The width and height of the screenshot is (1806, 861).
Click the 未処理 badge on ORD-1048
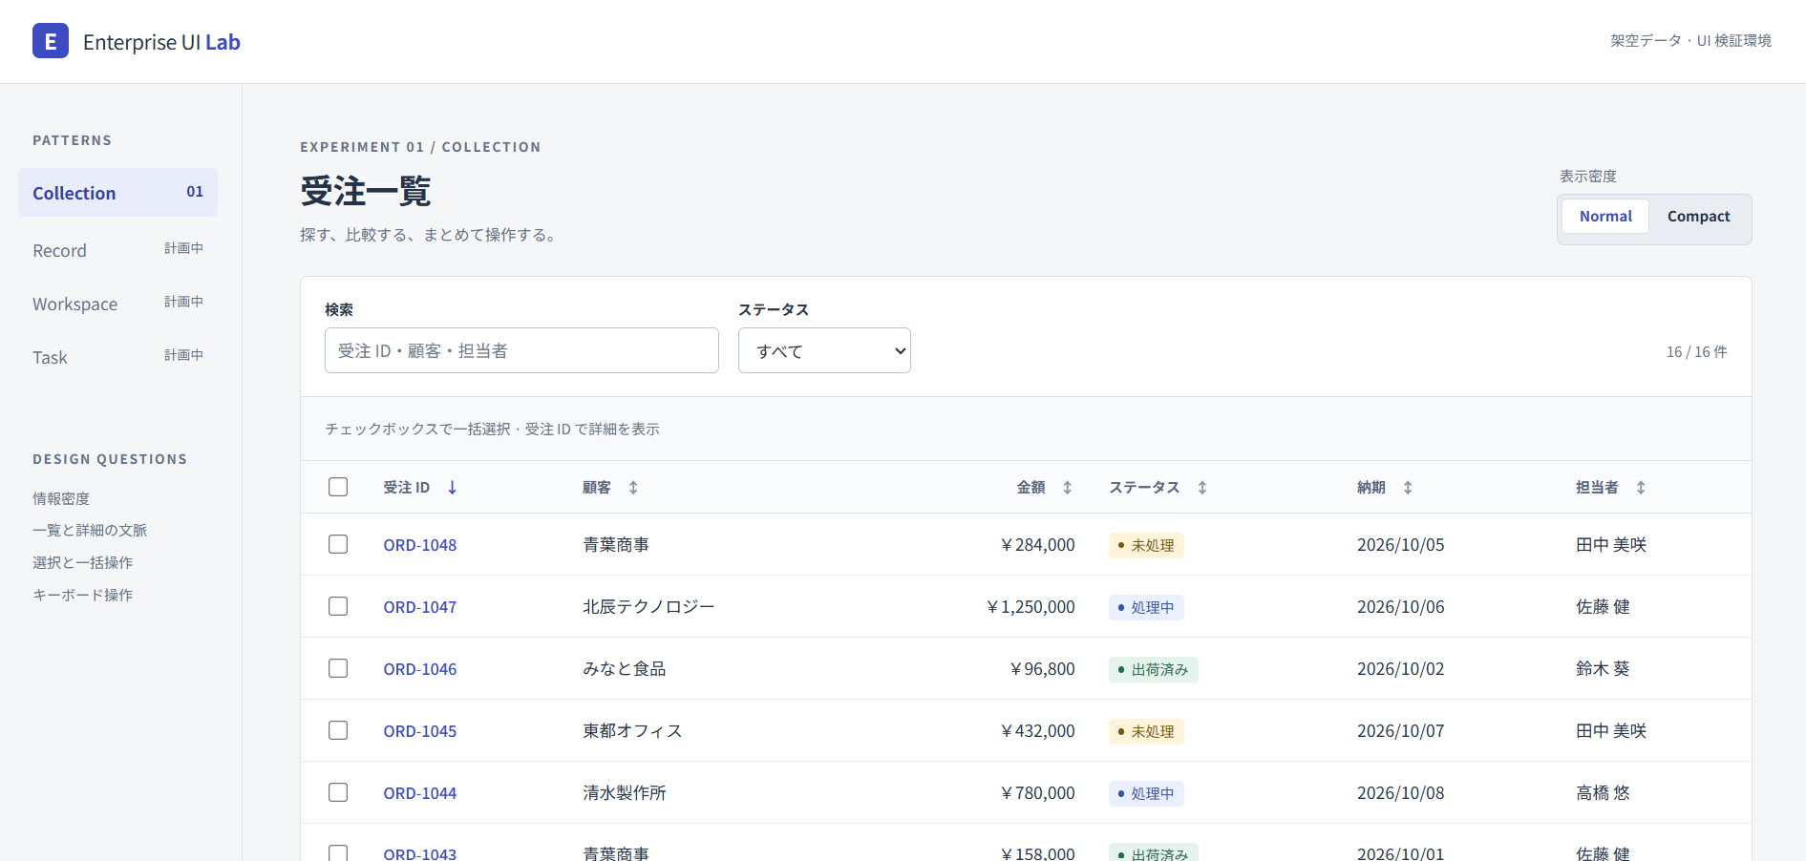pyautogui.click(x=1146, y=545)
